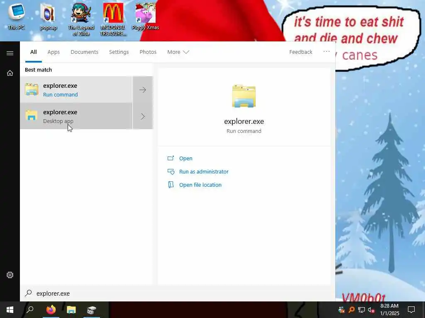This screenshot has width=425, height=318.
Task: Expand arrow for explorer.exe Run command
Action: [143, 90]
